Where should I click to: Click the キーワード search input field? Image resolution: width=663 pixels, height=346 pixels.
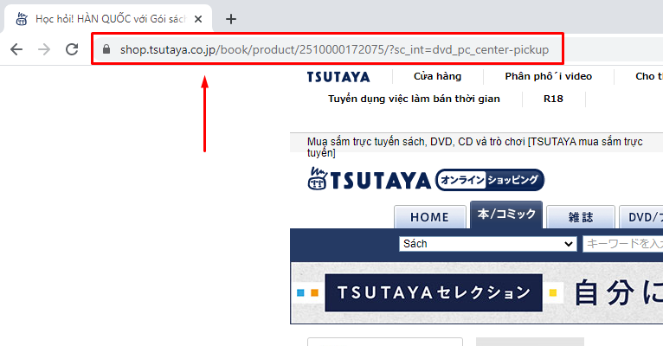(x=623, y=244)
